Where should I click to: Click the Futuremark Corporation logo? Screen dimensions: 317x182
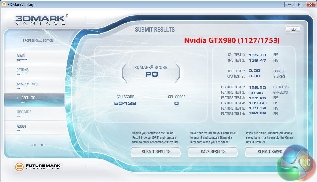pos(38,167)
